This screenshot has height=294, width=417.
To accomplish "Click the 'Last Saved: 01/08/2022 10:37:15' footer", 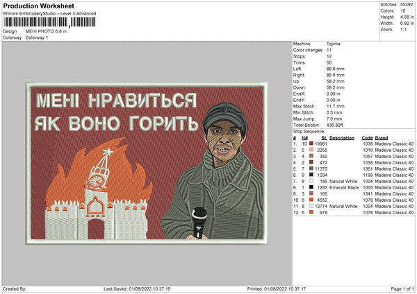I will tap(137, 288).
